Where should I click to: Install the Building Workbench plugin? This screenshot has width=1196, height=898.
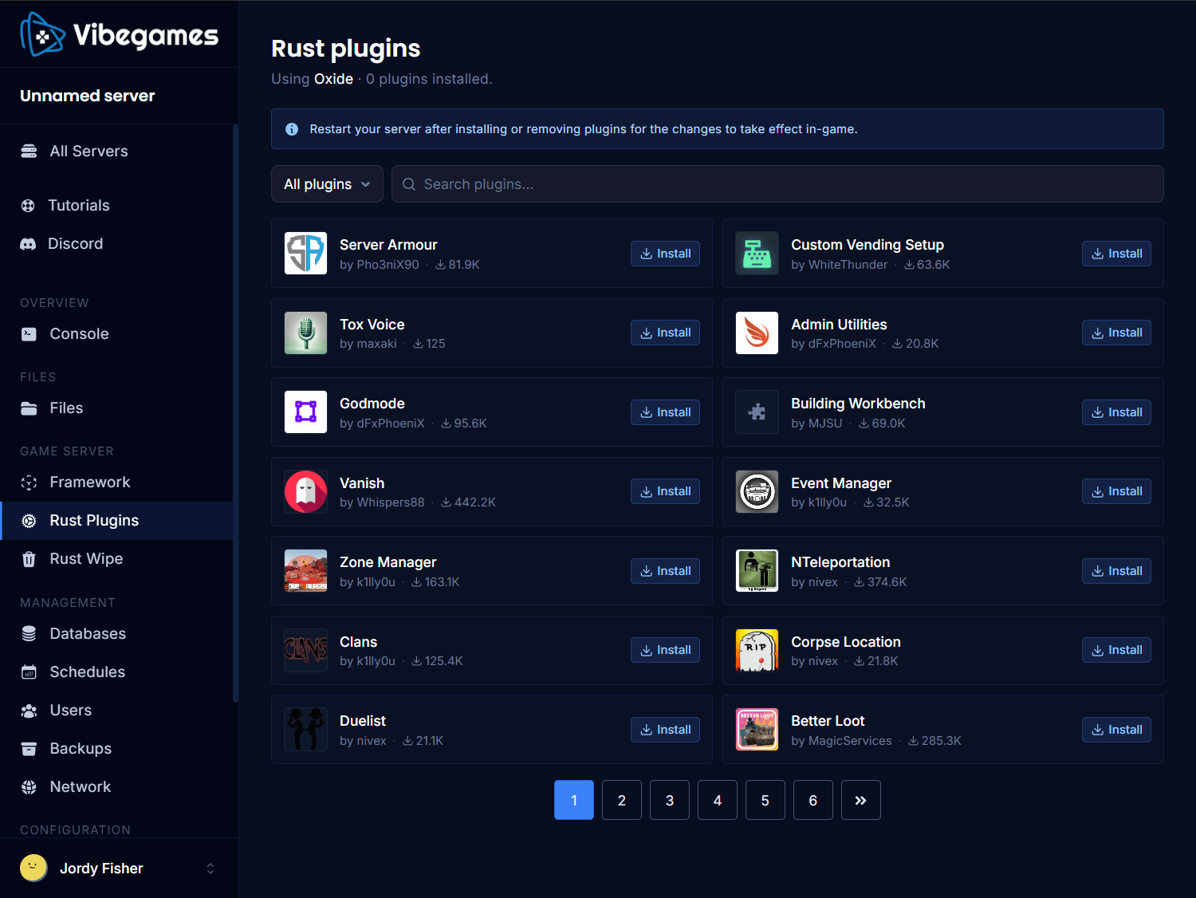[1116, 412]
